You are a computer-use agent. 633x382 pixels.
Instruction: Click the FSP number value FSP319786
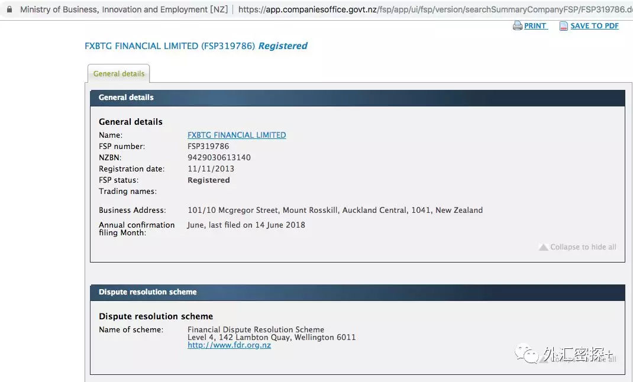(x=208, y=146)
